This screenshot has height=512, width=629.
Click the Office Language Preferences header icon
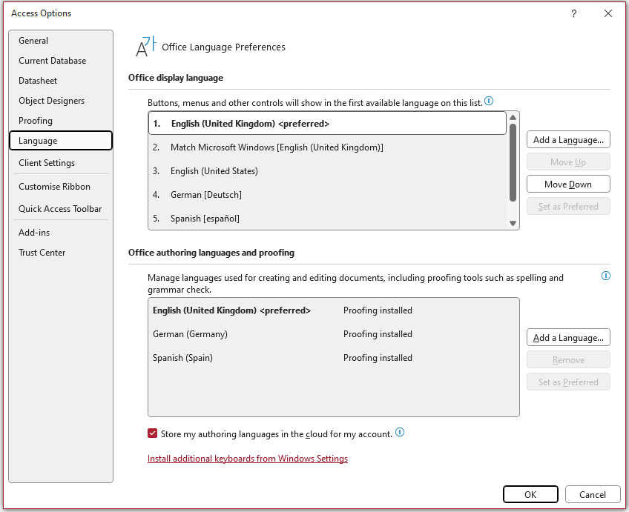coord(145,47)
